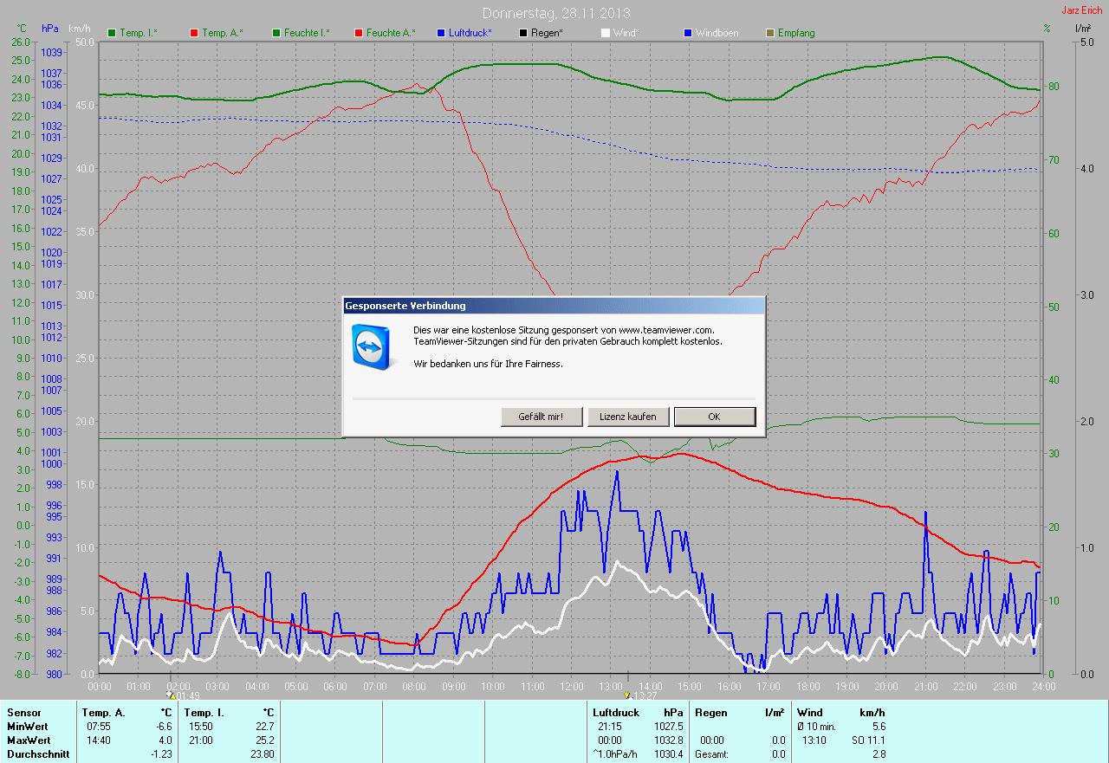Click the white Wind legend square
This screenshot has height=763, width=1109.
[606, 33]
